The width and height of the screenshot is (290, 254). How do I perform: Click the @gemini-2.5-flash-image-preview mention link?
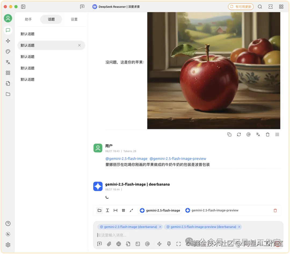tap(178, 159)
